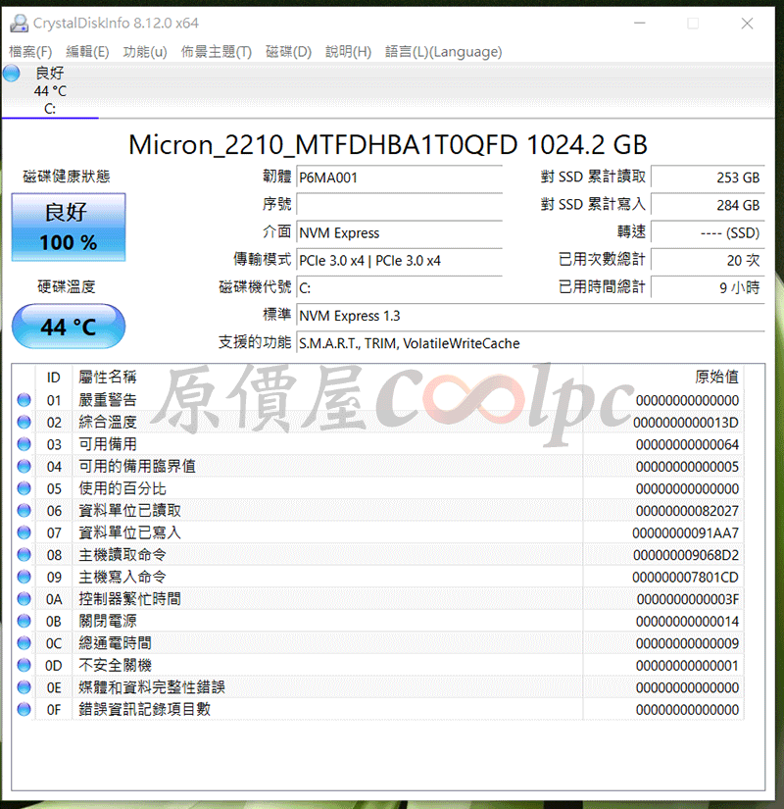
Task: Click the status orb for 0B 關閉電源
Action: tap(24, 621)
